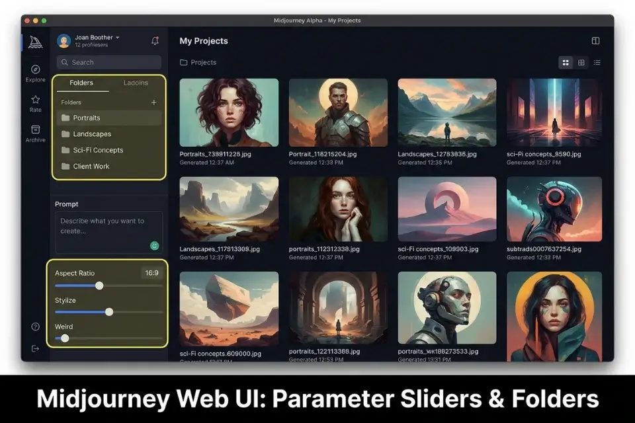Open the Client Work folder
Viewport: 635px width, 423px height.
pyautogui.click(x=109, y=167)
